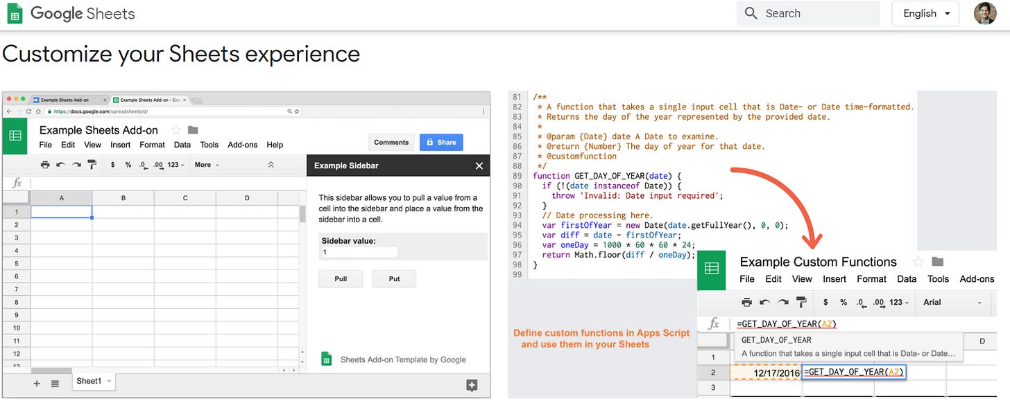Select row 5 header in Example Sheets Add-on

(x=17, y=263)
